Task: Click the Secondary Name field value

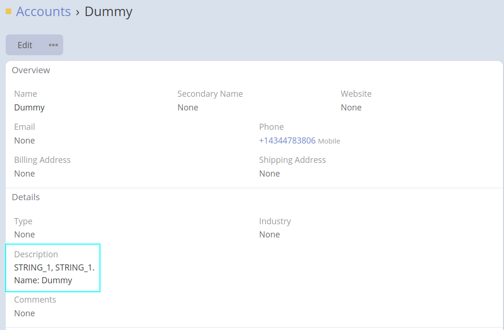Action: point(188,108)
